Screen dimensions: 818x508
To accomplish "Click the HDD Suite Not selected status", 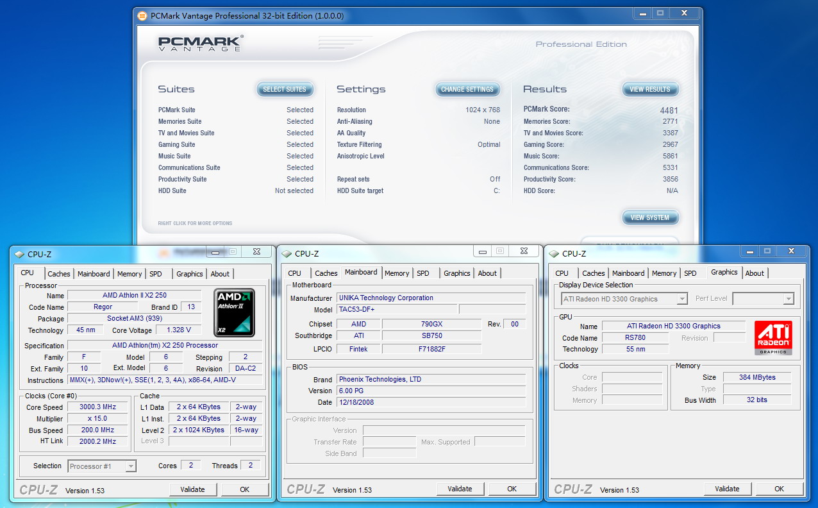I will (294, 190).
